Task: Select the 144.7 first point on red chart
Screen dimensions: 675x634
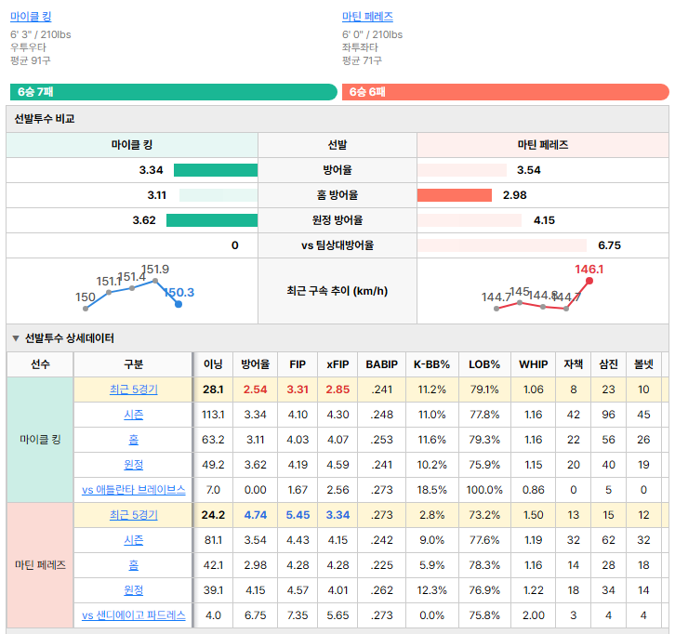Action: point(496,309)
